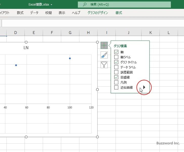Uncheck the グラフ タイトル checkbox
Viewport: 184px width, 152px height.
[116, 62]
